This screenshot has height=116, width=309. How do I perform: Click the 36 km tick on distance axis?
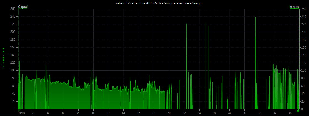pos(290,113)
